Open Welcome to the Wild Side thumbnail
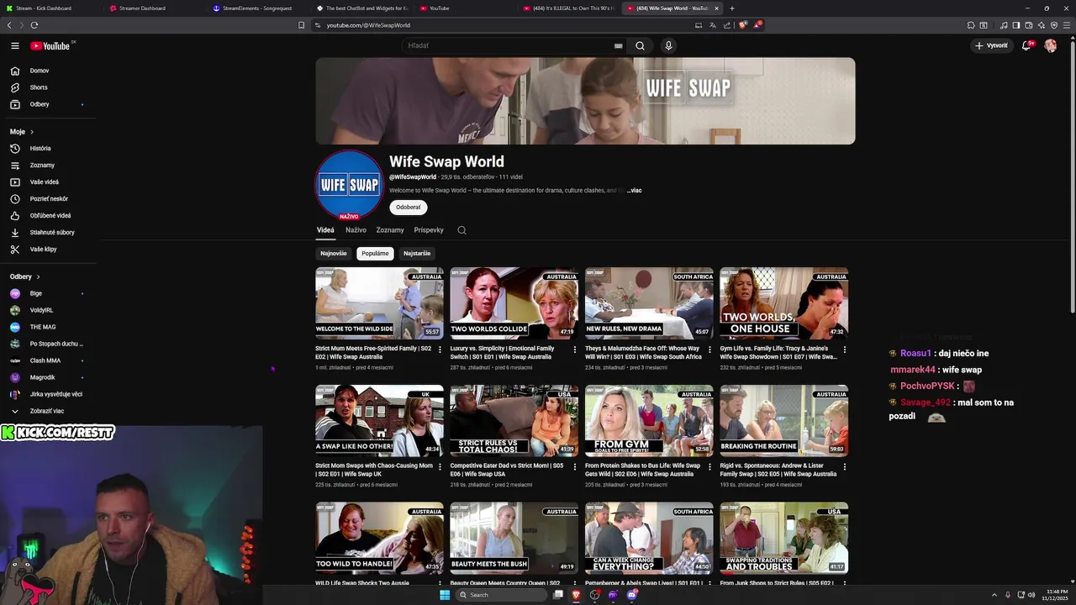This screenshot has height=605, width=1076. pos(379,303)
